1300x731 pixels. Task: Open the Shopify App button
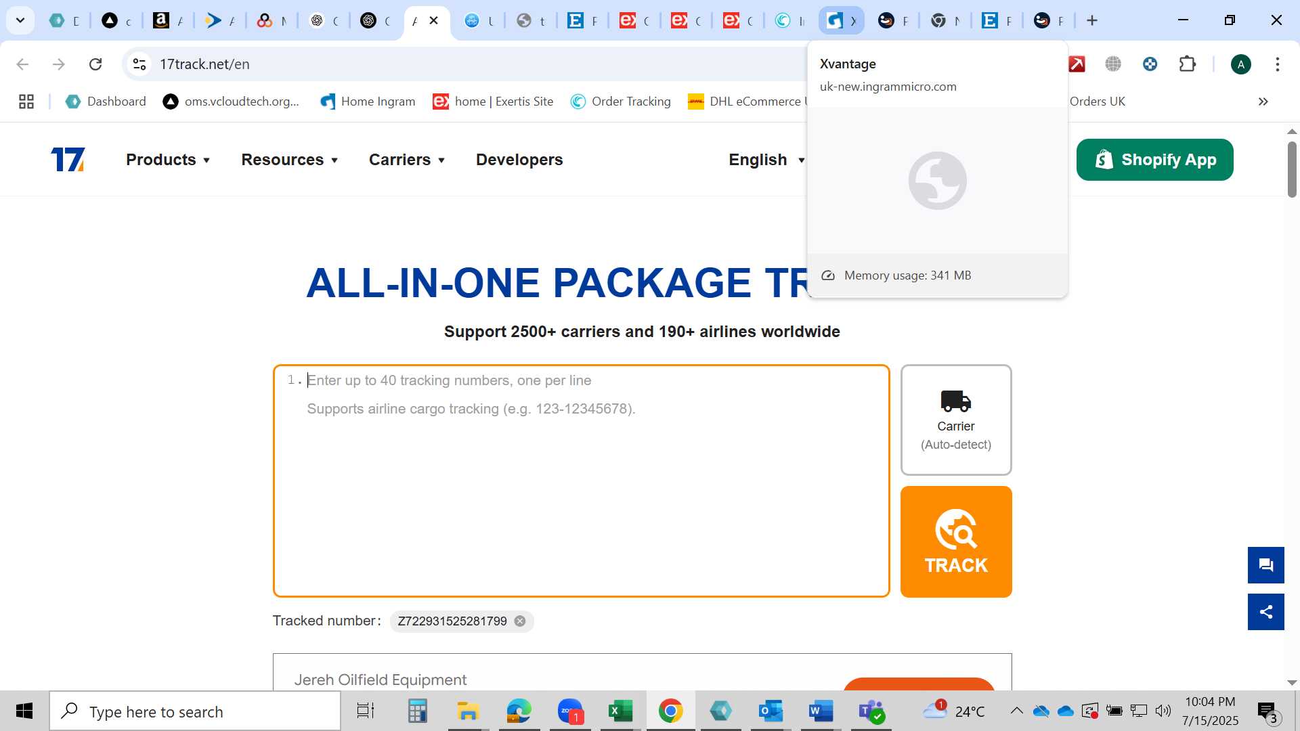coord(1154,160)
